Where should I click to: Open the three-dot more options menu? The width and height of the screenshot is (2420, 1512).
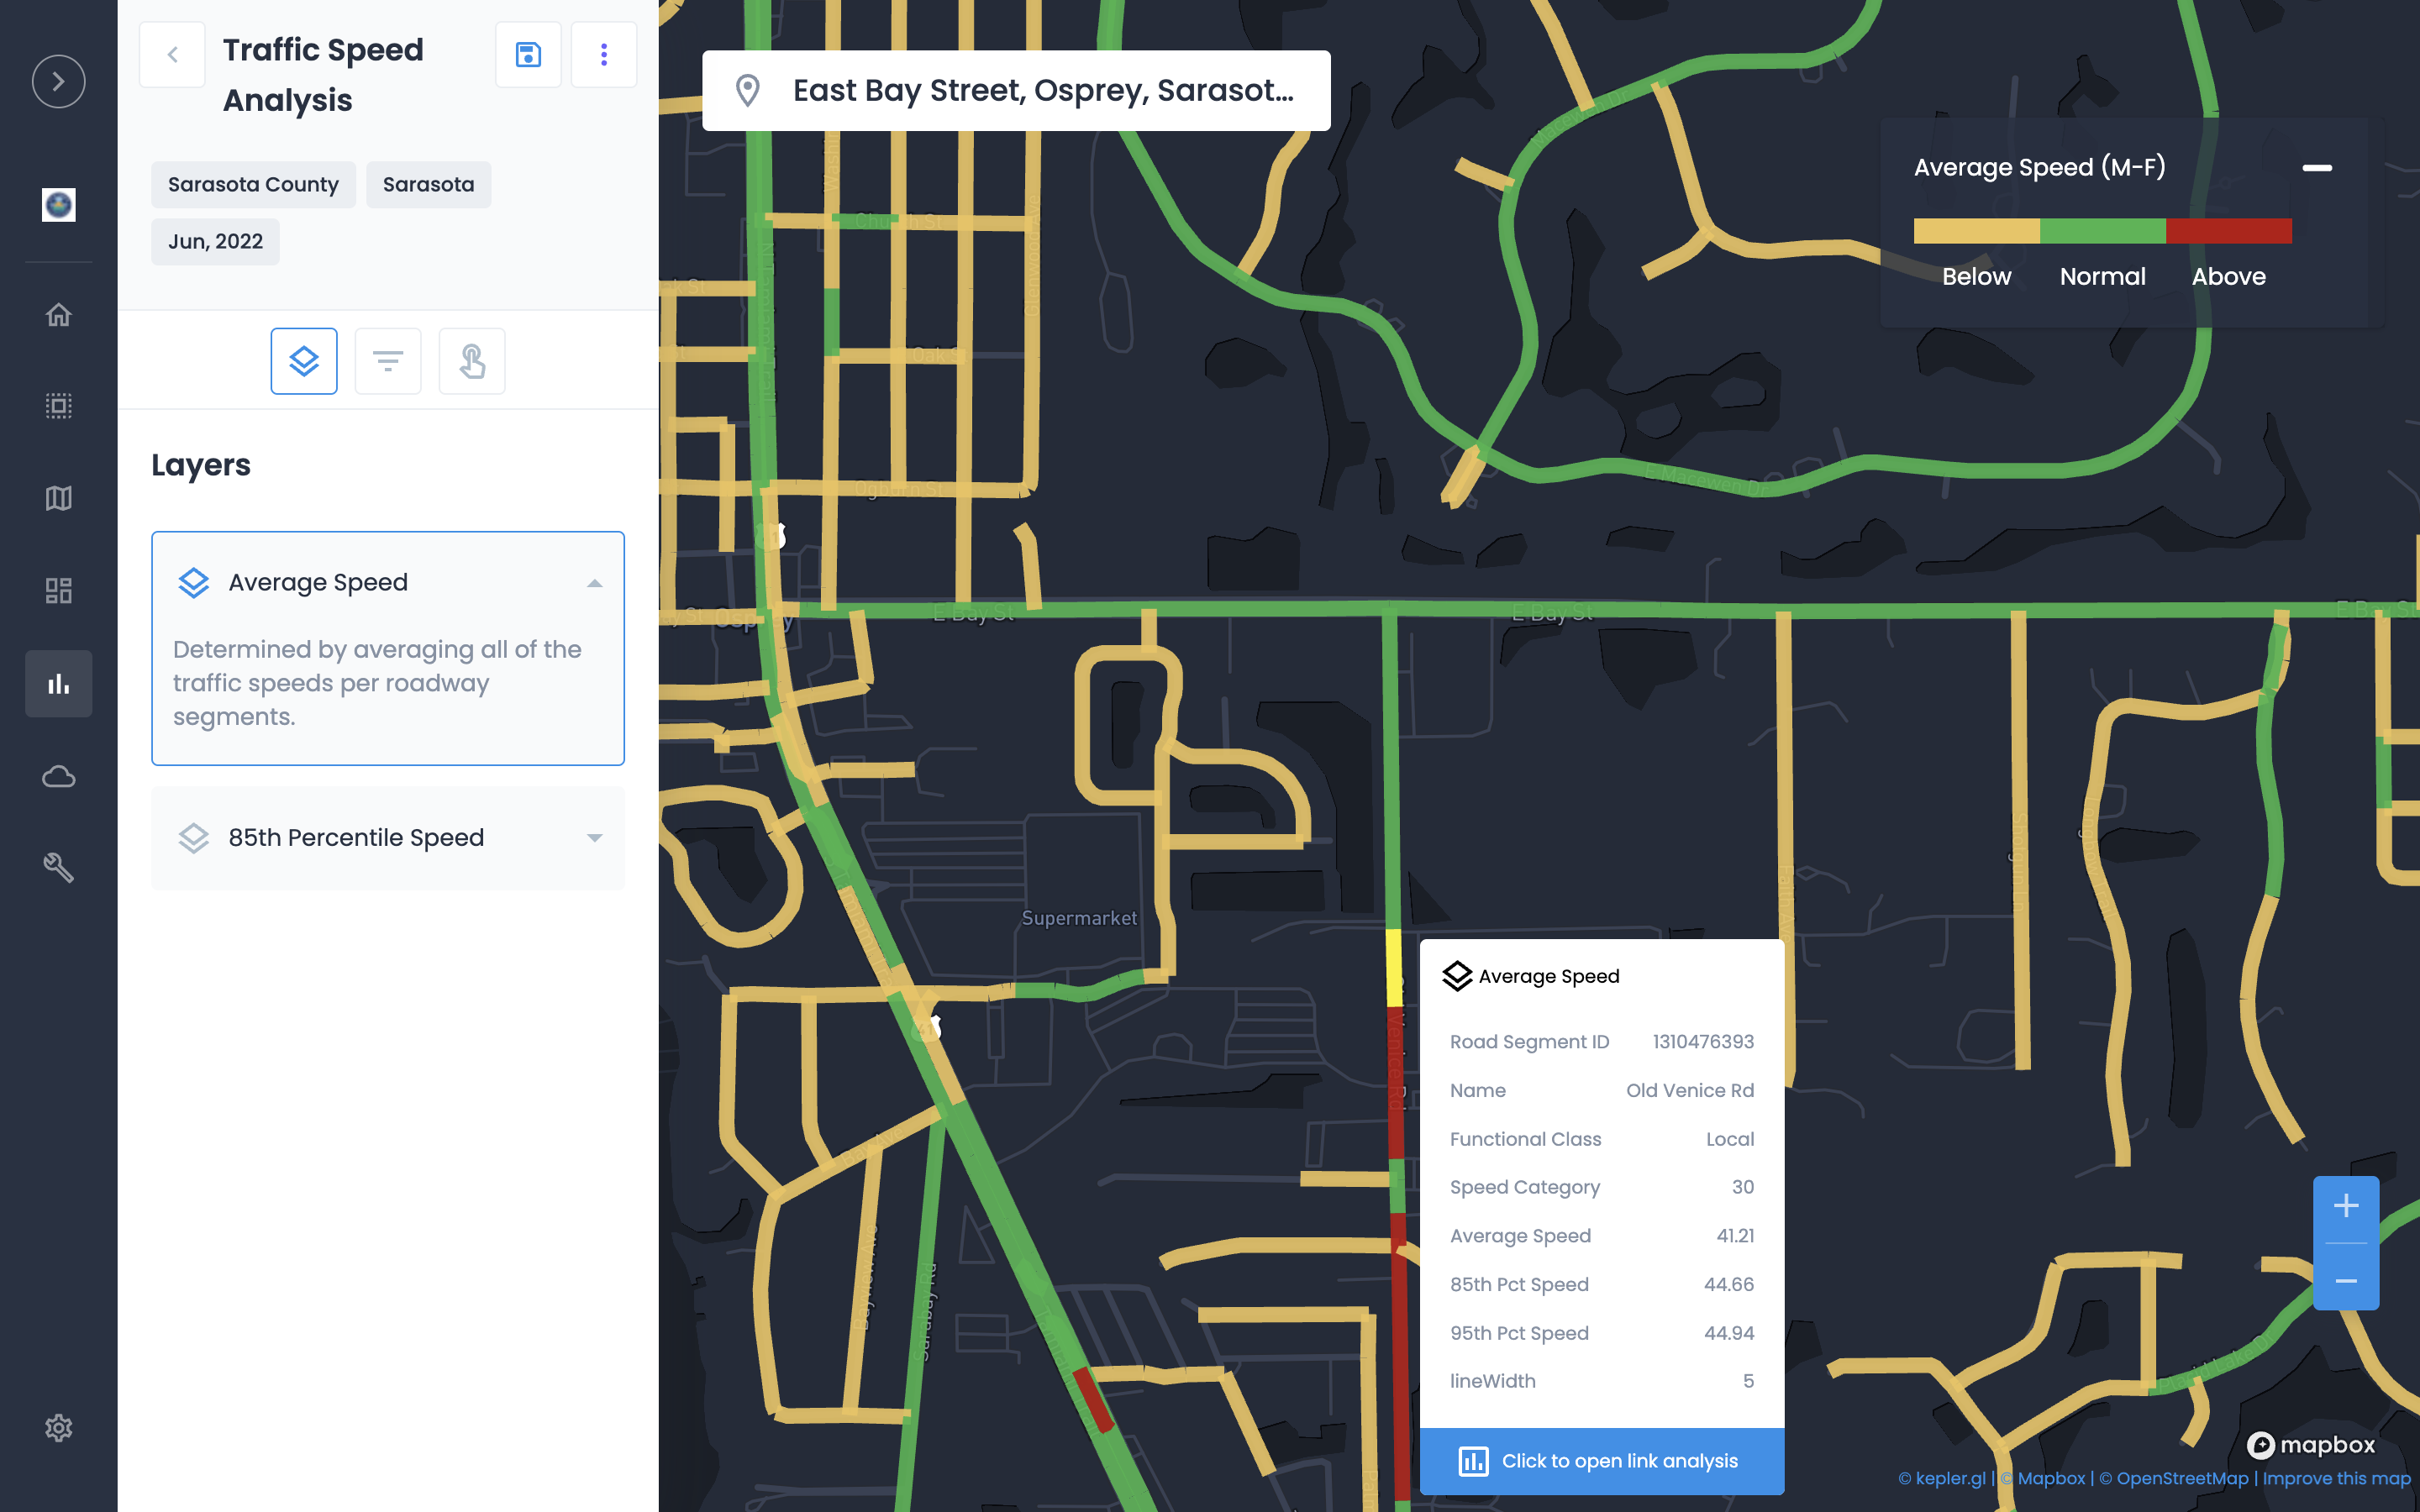click(603, 55)
